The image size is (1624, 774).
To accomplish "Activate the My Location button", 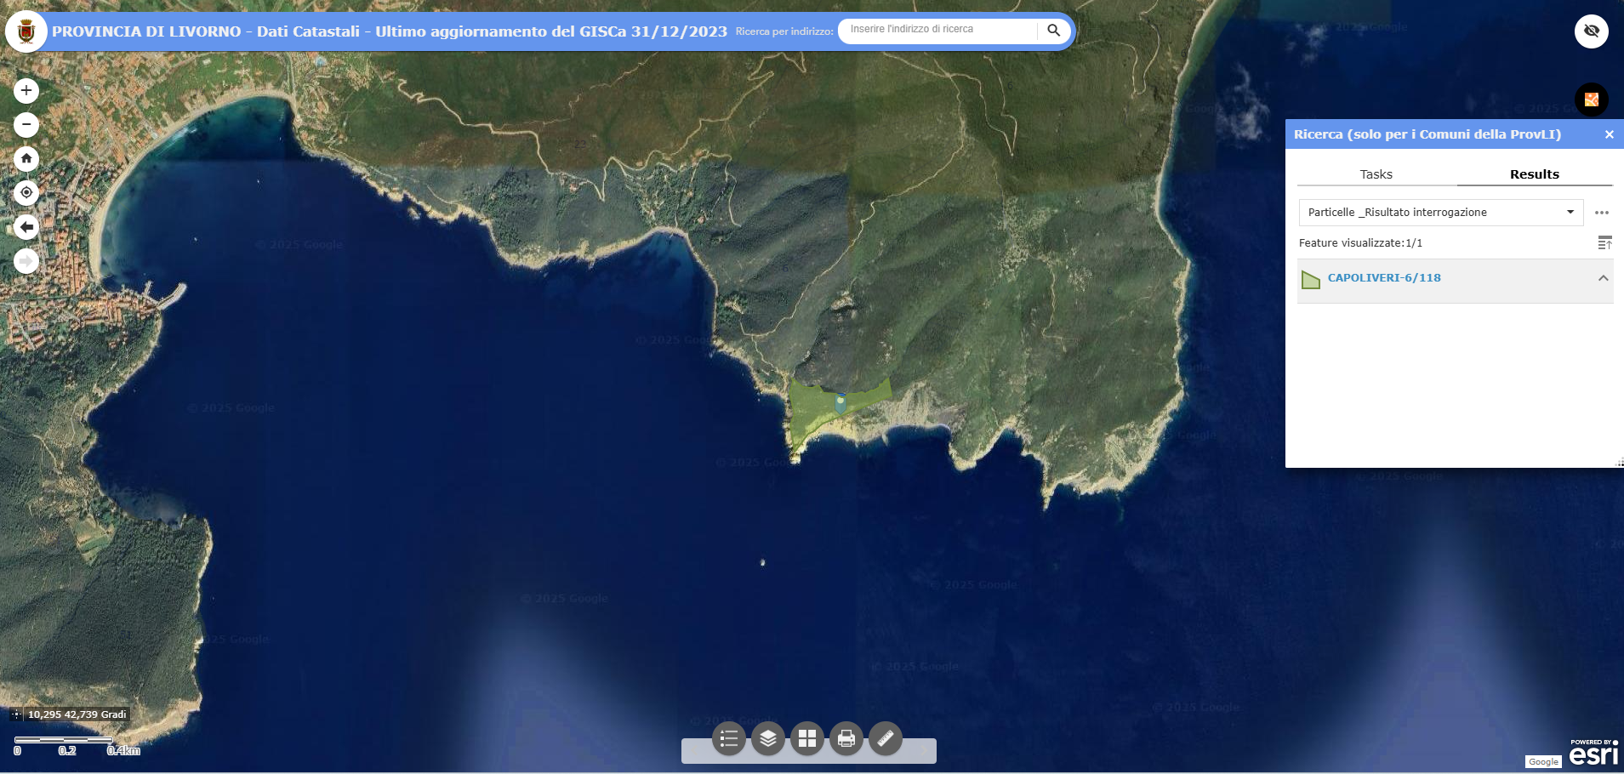I will [26, 192].
